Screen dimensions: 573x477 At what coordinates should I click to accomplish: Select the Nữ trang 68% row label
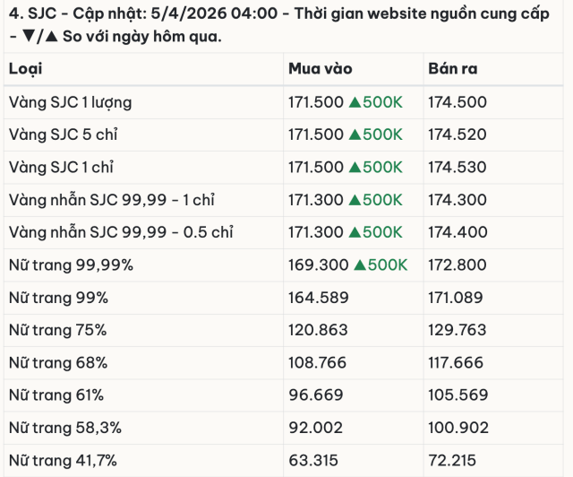pos(58,362)
